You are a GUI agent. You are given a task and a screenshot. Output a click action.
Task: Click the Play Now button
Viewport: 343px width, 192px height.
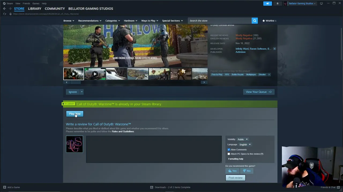[75, 114]
